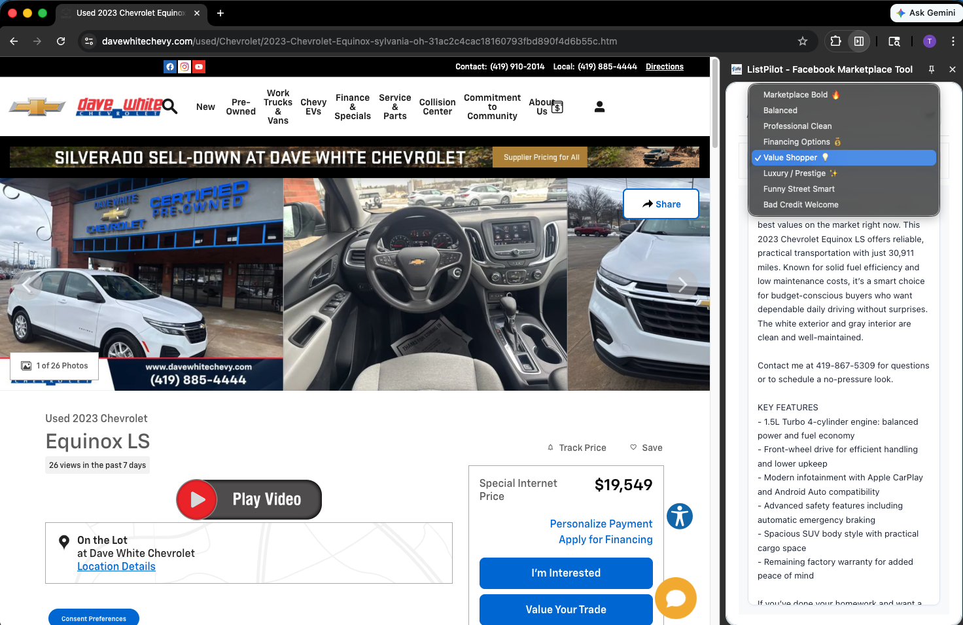This screenshot has width=963, height=625.
Task: Pin the ListPilot side panel
Action: (x=932, y=69)
